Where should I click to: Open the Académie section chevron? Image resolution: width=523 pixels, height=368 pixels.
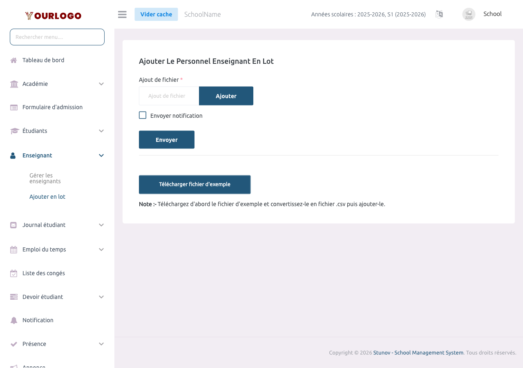point(101,83)
